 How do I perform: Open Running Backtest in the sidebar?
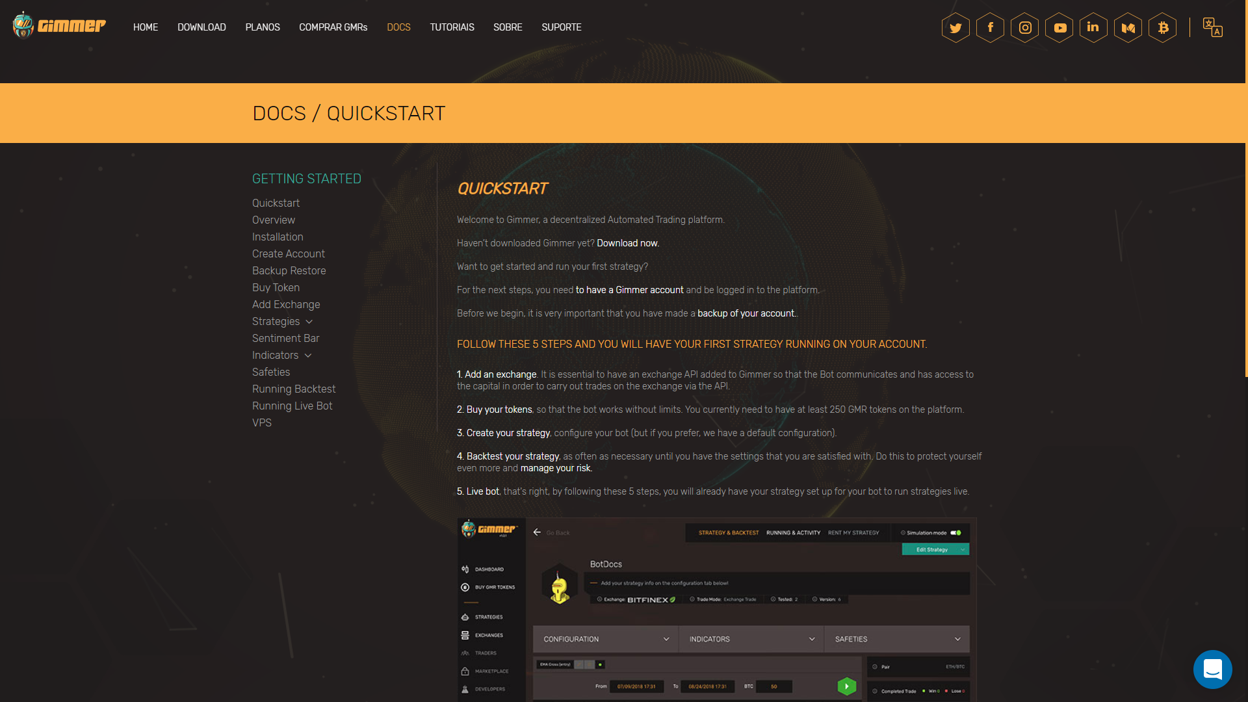[294, 389]
